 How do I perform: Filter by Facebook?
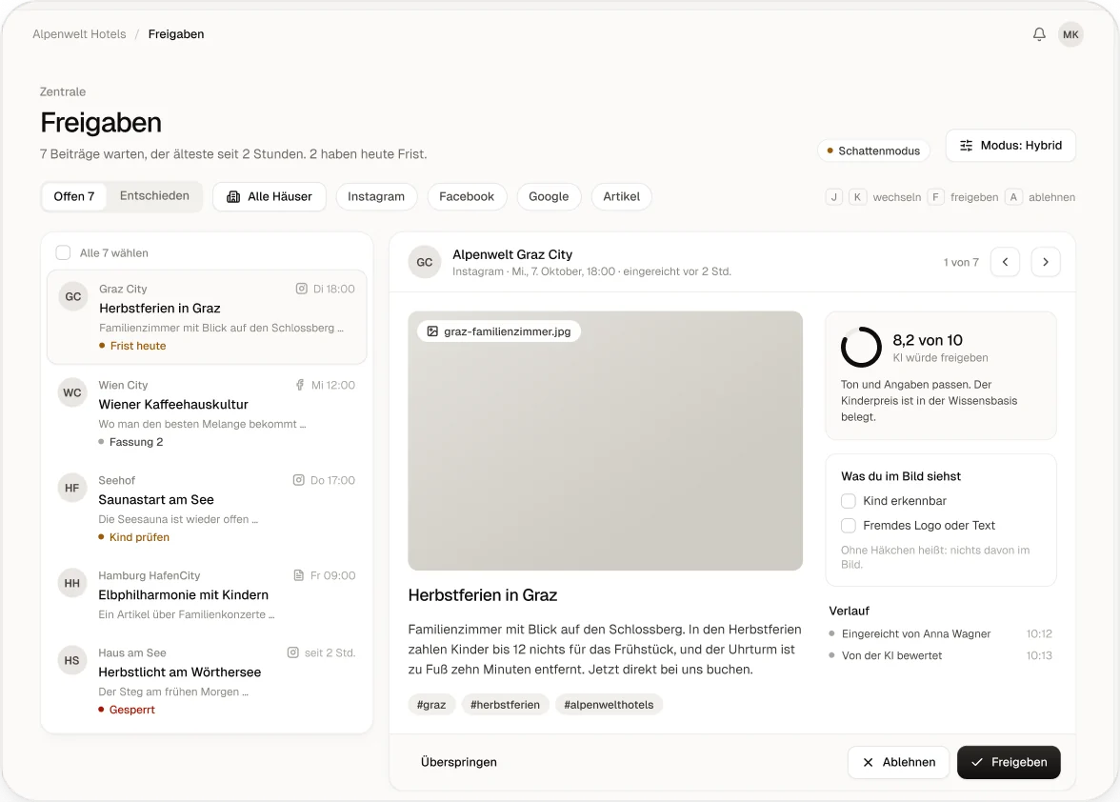coord(467,196)
